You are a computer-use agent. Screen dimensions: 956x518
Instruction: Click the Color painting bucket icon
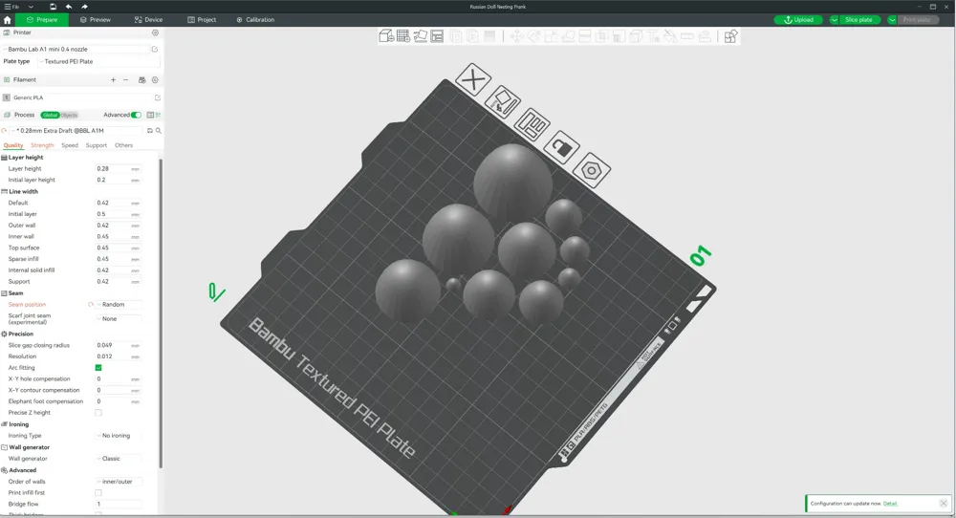[x=670, y=36]
